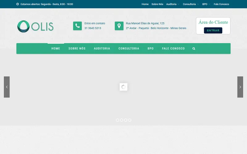Select the second slider dot
The width and height of the screenshot is (247, 154).
(x=122, y=120)
